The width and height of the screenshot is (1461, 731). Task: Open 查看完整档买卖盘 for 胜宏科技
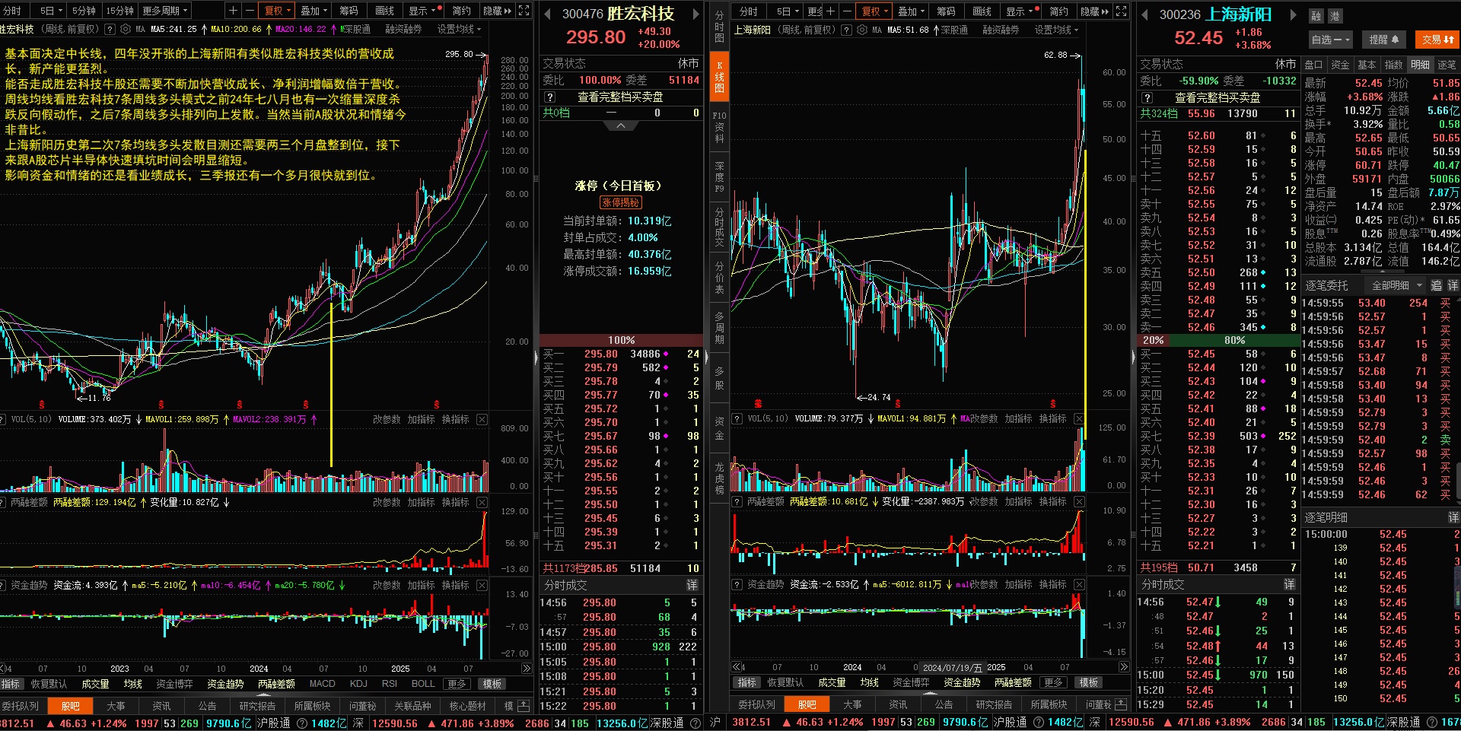click(619, 97)
